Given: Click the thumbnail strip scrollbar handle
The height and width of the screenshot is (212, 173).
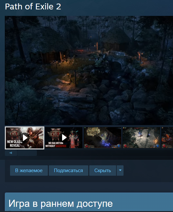Looking at the screenshot, I should (27, 153).
